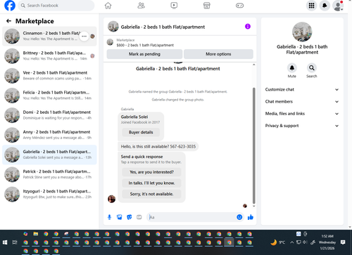This screenshot has height=255, width=352.
Task: Click Mark as pending button
Action: 144,54
